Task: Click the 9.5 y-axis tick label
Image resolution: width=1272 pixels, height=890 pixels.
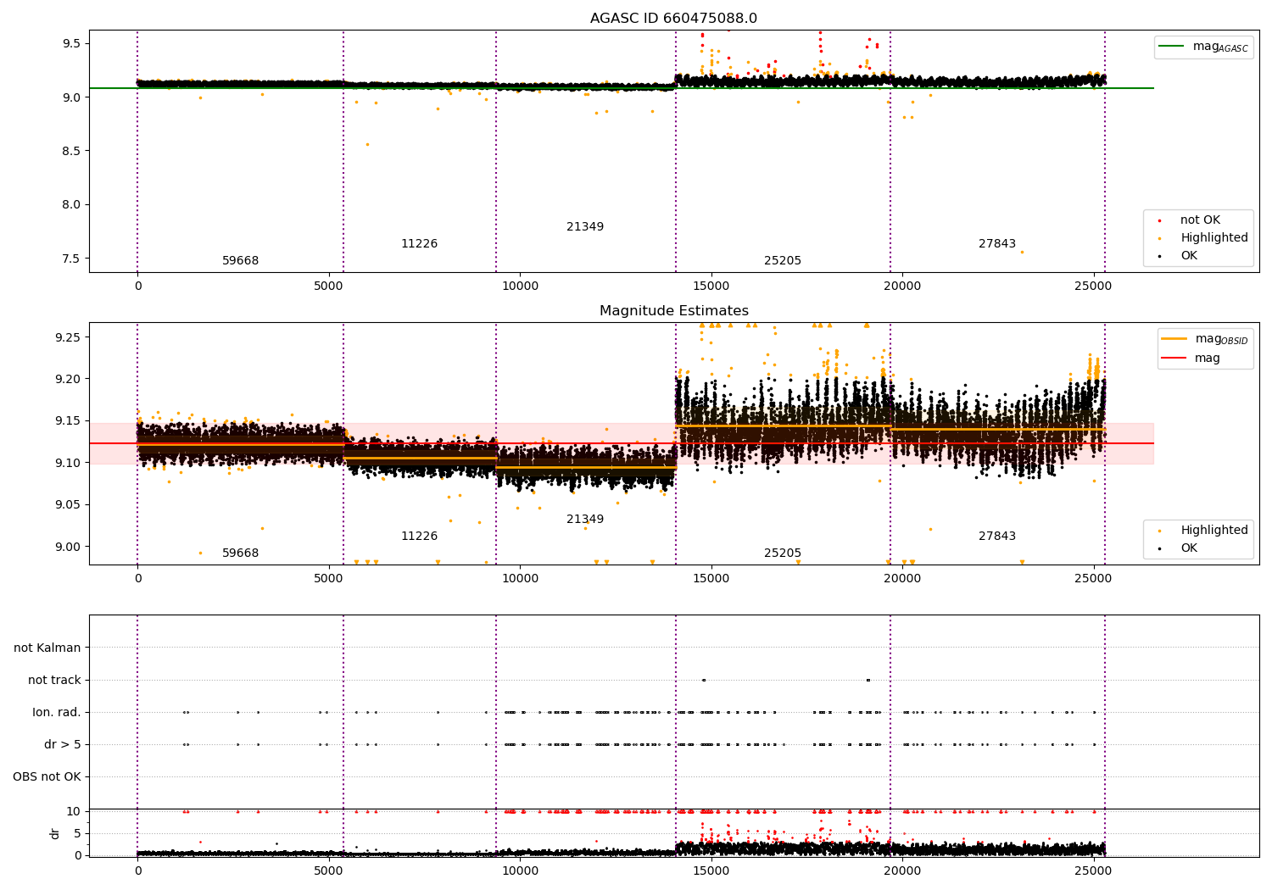Action: point(72,43)
